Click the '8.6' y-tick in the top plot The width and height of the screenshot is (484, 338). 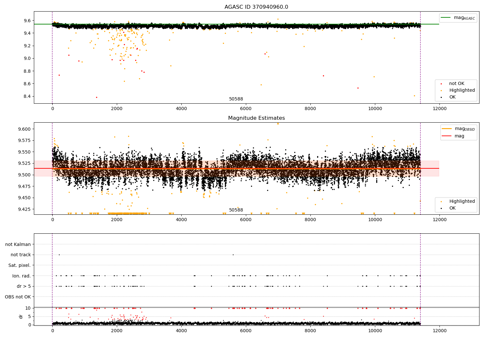click(27, 84)
